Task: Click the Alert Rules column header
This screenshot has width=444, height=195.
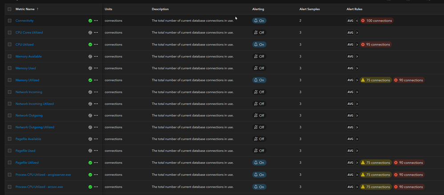Action: pos(355,9)
